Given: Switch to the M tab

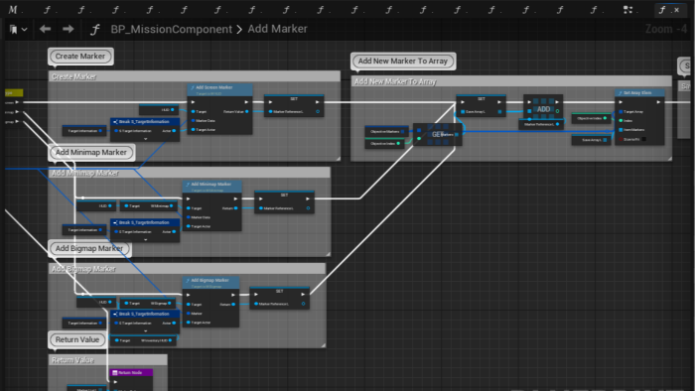Looking at the screenshot, I should (x=14, y=9).
